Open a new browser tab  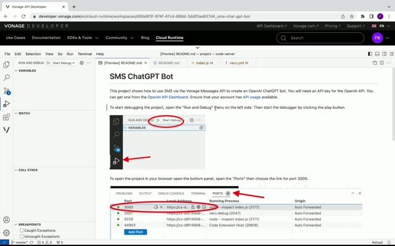point(74,7)
